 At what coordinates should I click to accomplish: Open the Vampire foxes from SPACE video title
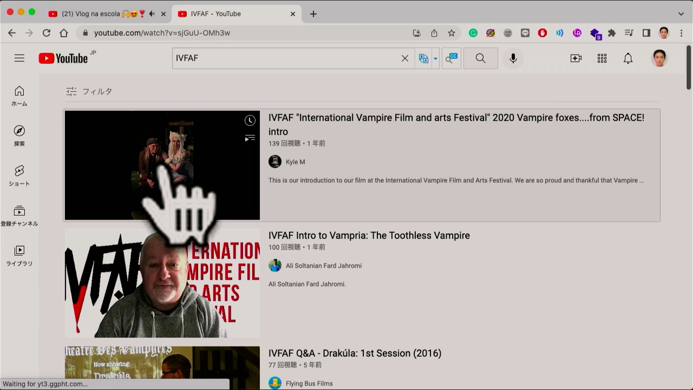pyautogui.click(x=456, y=125)
